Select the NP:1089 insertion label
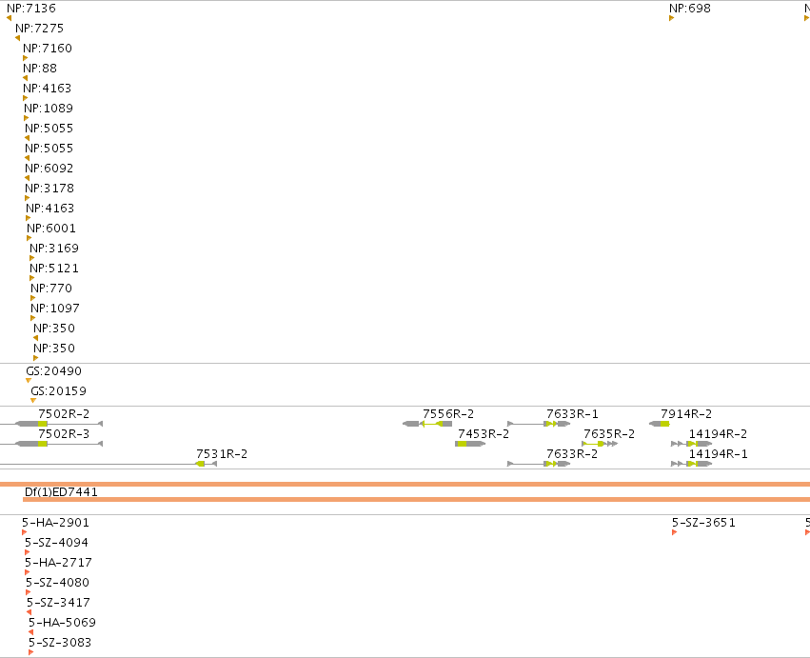 coord(49,109)
